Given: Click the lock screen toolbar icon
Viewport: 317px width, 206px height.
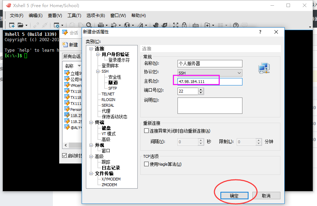Looking at the screenshot, I should click(x=184, y=25).
